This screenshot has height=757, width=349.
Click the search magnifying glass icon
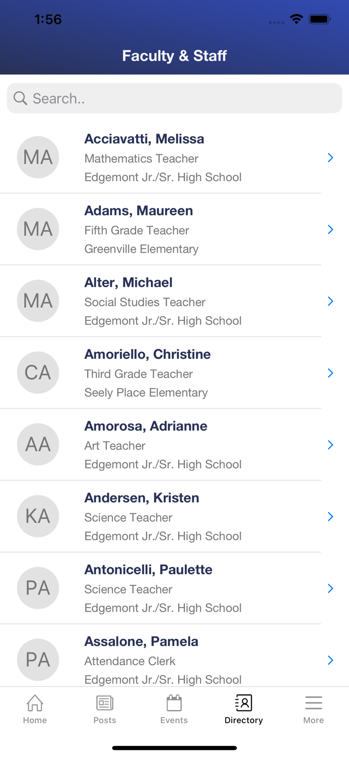[20, 98]
